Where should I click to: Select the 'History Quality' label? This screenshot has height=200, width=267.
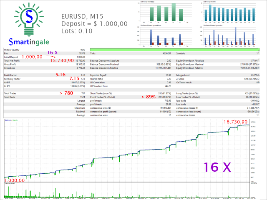click(x=12, y=50)
